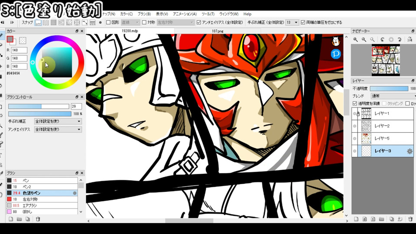This screenshot has width=416, height=234.
Task: Select the vanishing point snap icon
Action: point(61,23)
